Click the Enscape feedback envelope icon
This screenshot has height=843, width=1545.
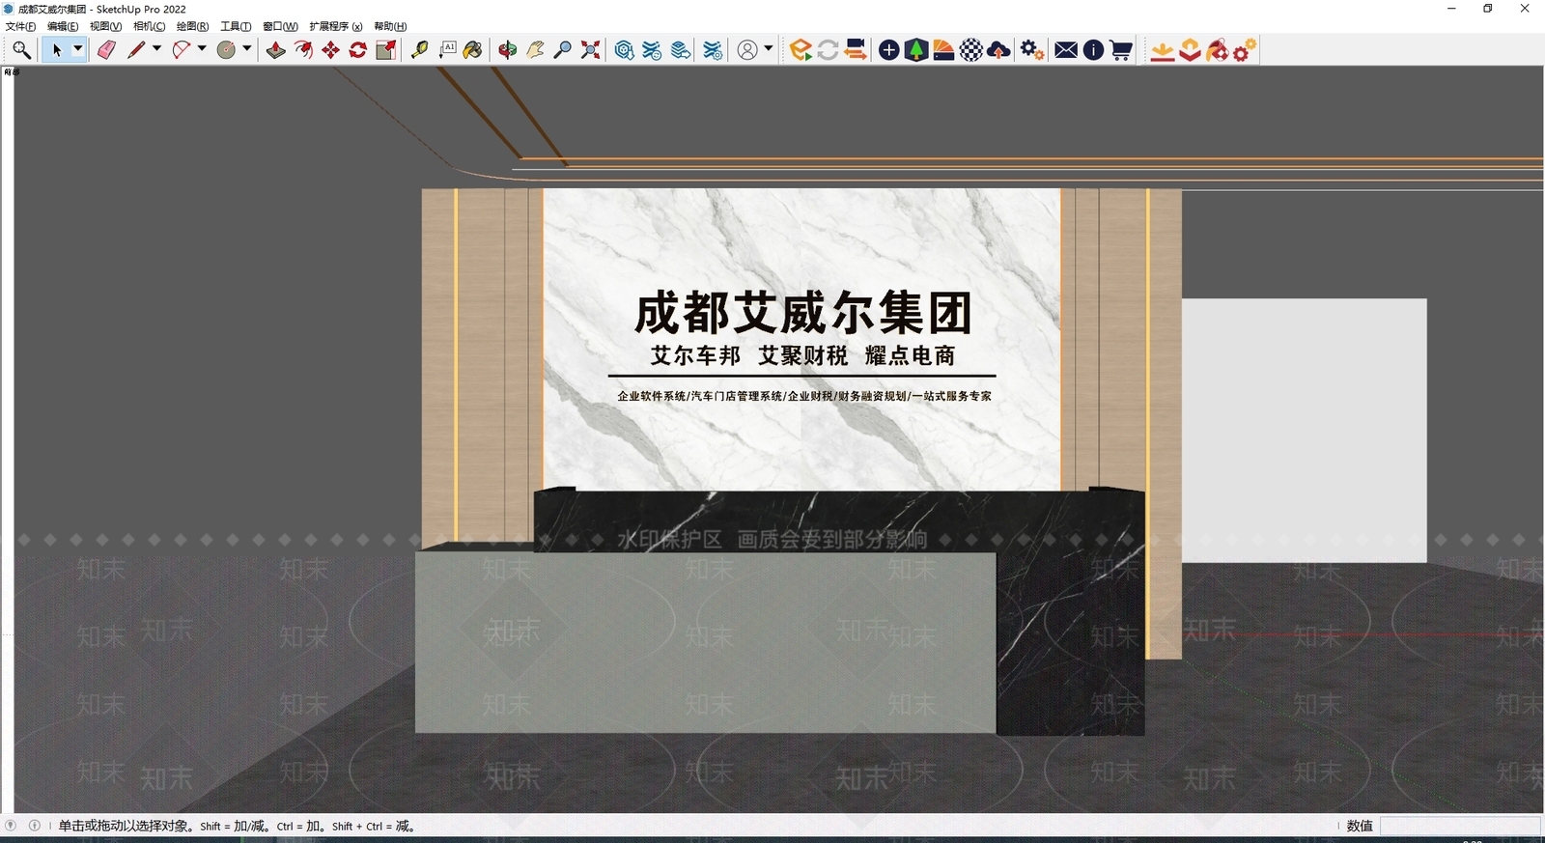[x=1066, y=50]
